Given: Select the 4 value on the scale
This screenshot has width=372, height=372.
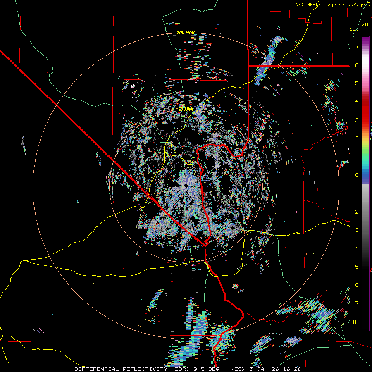Looking at the screenshot, I should click(357, 102).
